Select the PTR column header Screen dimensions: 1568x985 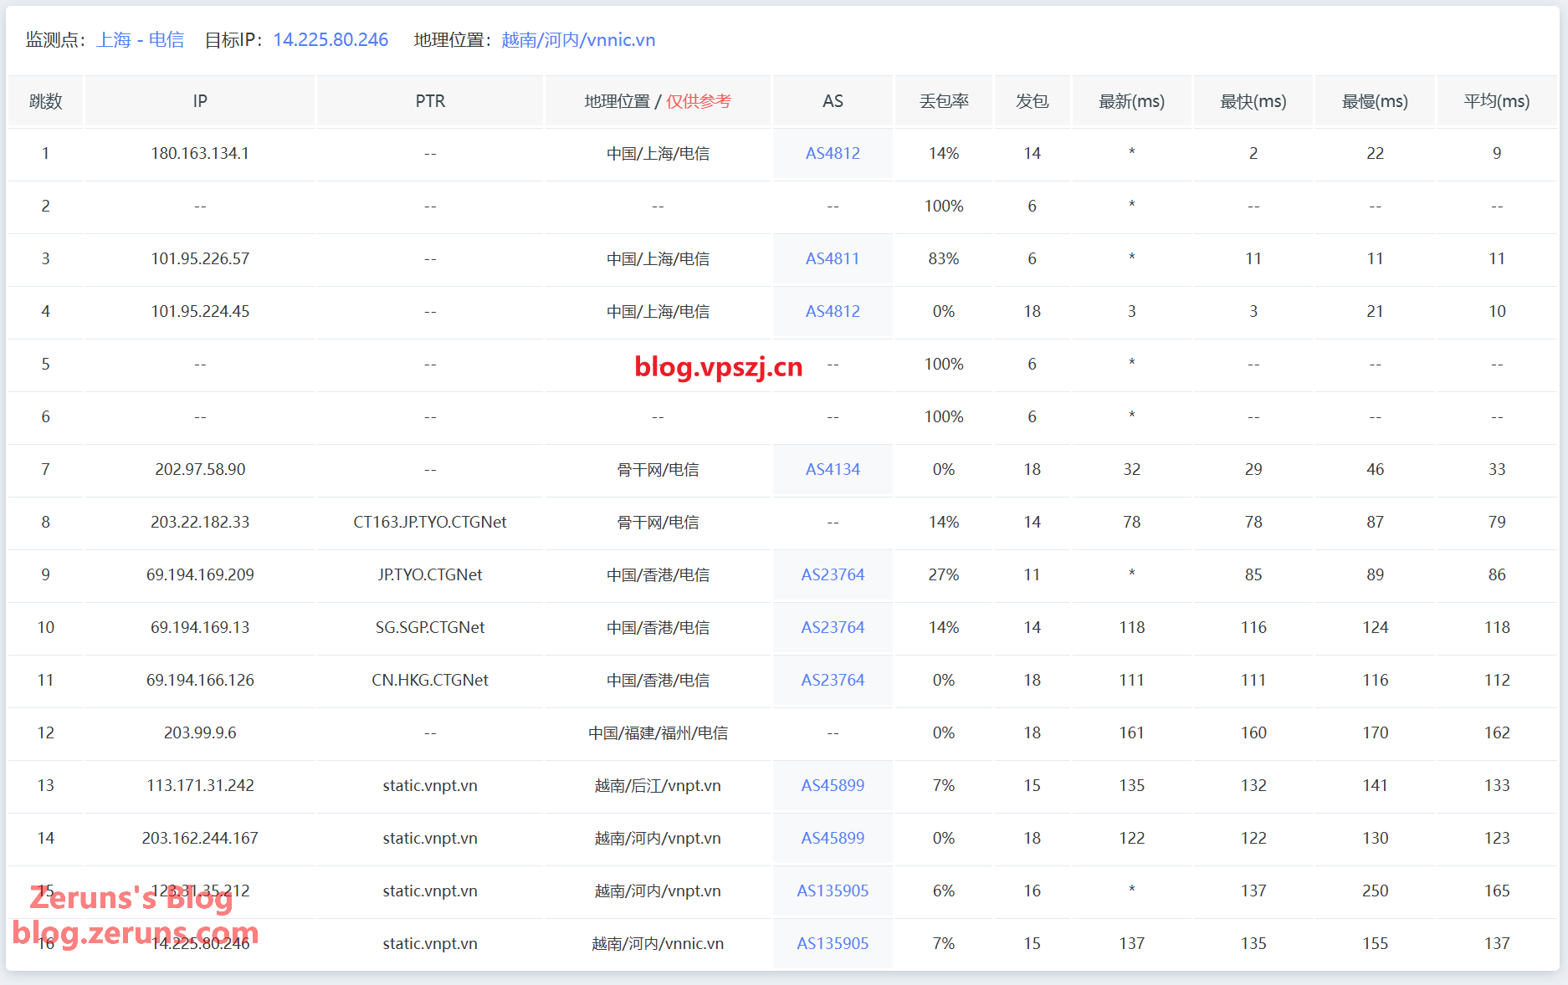pos(430,101)
